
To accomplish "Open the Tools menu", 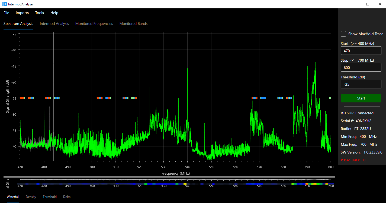I will [40, 13].
